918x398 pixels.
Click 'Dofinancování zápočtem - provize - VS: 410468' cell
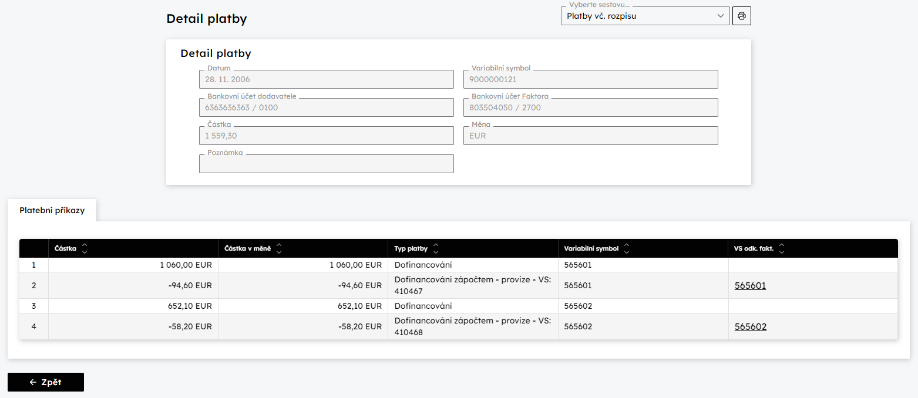tap(473, 326)
